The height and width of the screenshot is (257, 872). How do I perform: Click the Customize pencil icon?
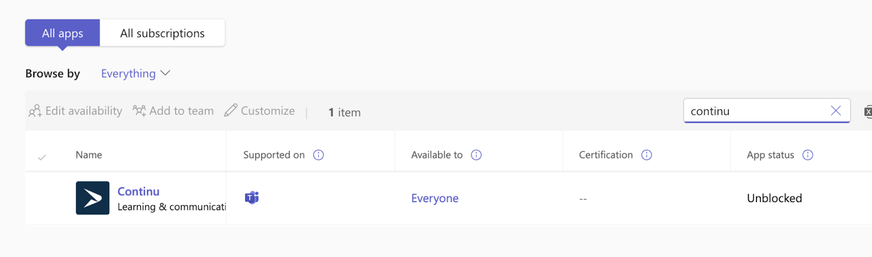(x=231, y=110)
